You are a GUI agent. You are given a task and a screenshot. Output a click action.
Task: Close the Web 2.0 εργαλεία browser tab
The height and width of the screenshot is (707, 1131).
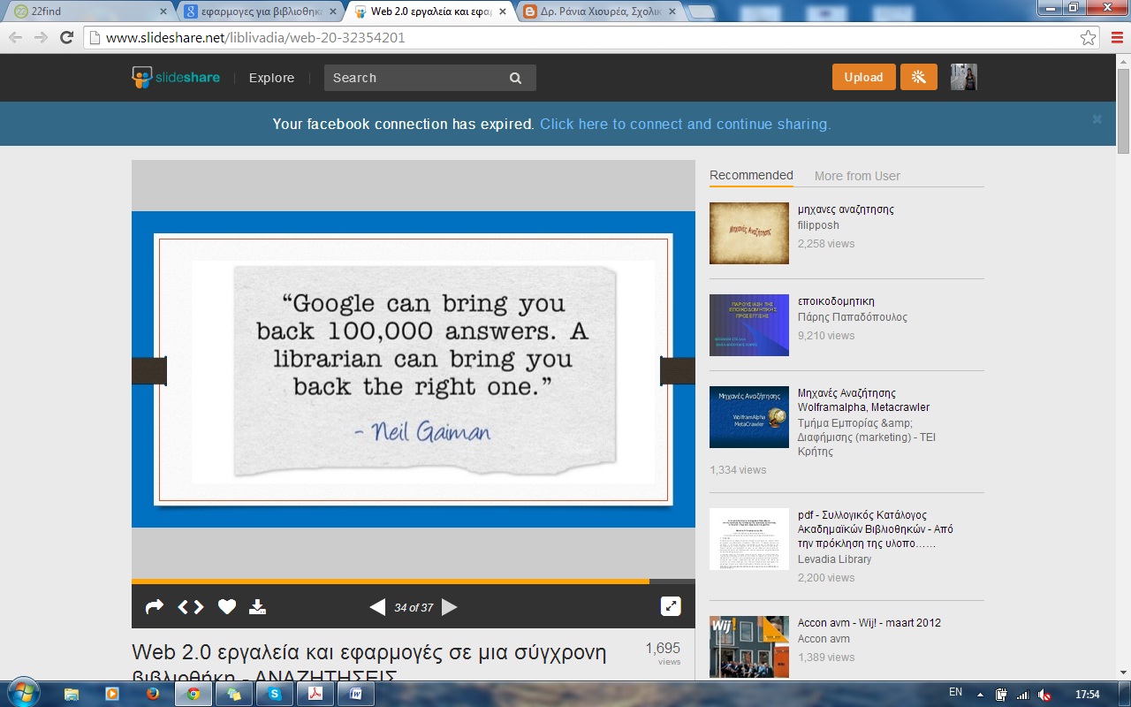click(502, 11)
